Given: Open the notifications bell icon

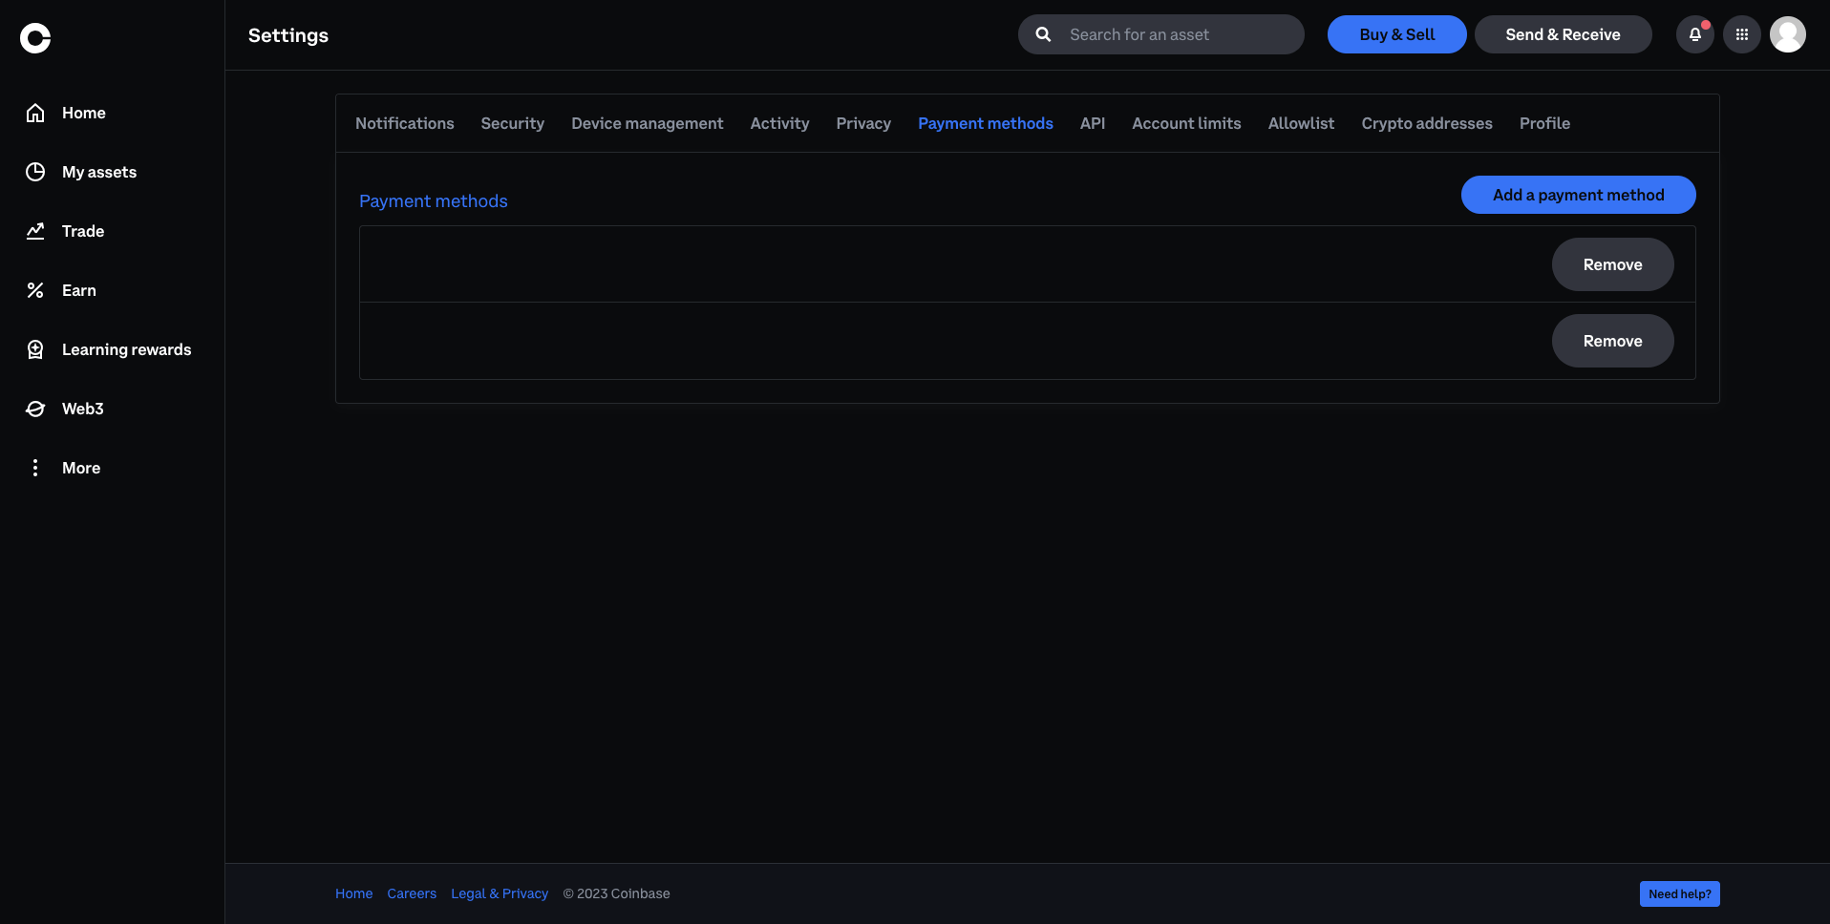Looking at the screenshot, I should 1694,34.
